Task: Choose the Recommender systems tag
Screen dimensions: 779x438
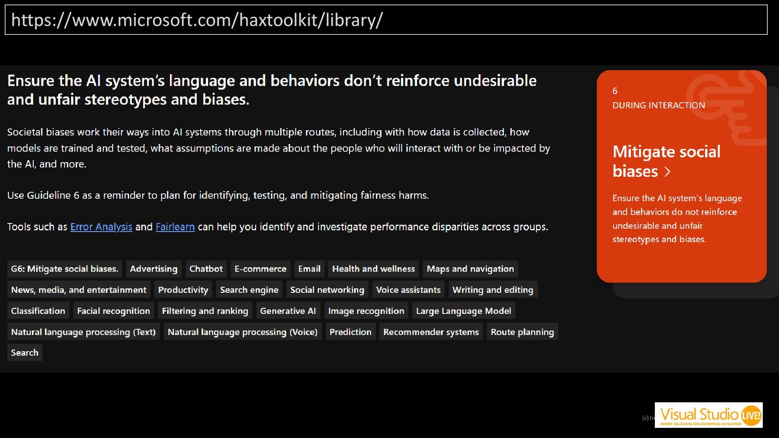Action: click(x=431, y=332)
